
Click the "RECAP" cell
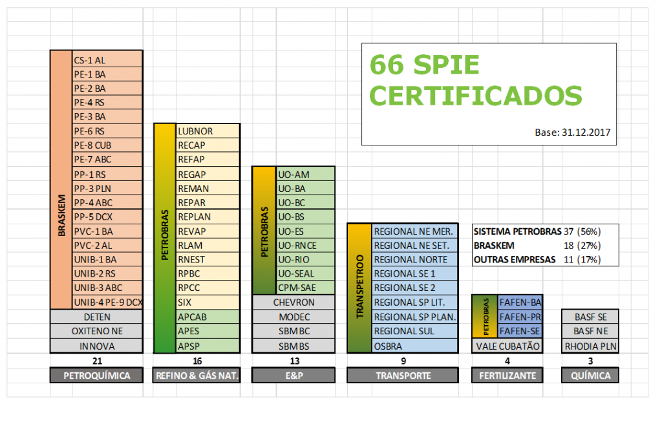[208, 145]
